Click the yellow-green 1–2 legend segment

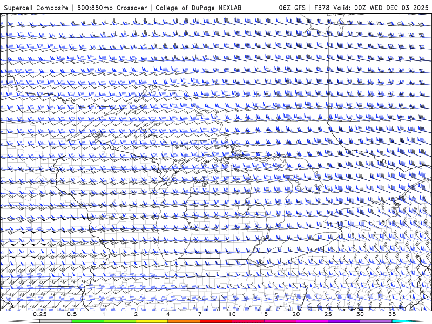click(120, 321)
